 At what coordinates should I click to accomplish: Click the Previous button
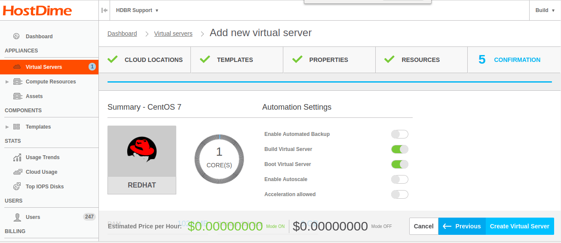462,226
